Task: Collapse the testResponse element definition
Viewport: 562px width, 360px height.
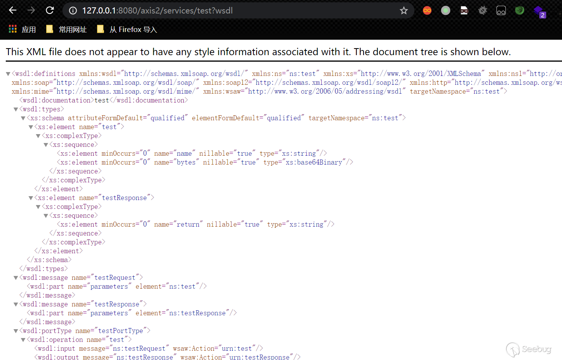Action: tap(30, 197)
